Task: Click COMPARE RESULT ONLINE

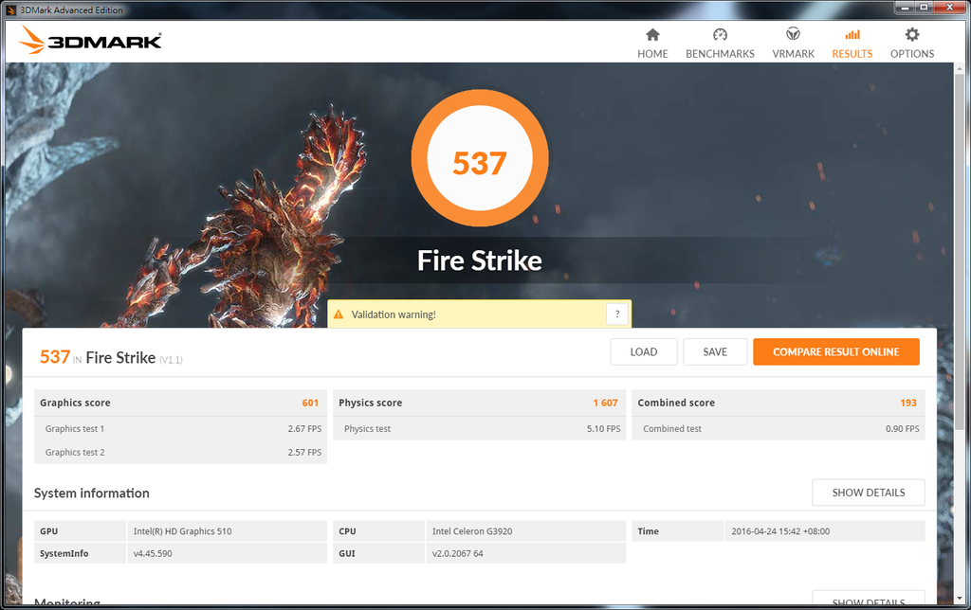Action: 835,351
